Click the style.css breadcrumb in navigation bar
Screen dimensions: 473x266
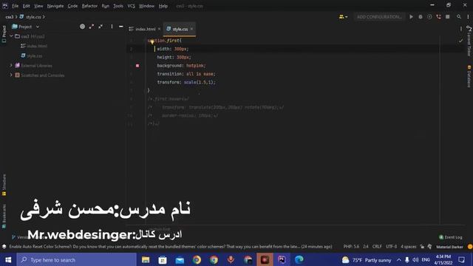click(x=30, y=17)
